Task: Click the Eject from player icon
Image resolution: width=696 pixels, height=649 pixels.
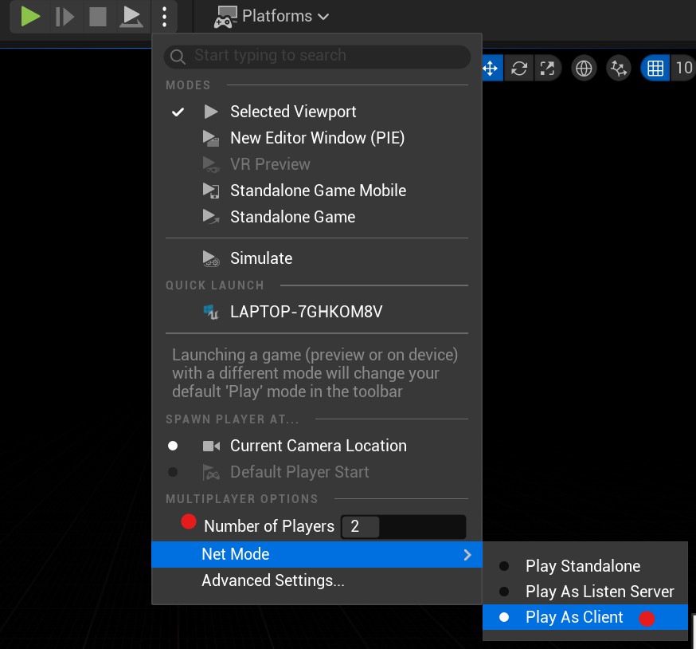Action: tap(131, 17)
